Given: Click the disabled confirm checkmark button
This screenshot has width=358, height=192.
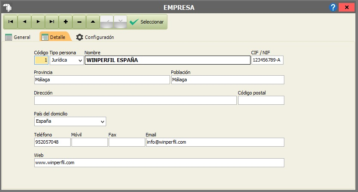Looking at the screenshot, I should tap(107, 22).
